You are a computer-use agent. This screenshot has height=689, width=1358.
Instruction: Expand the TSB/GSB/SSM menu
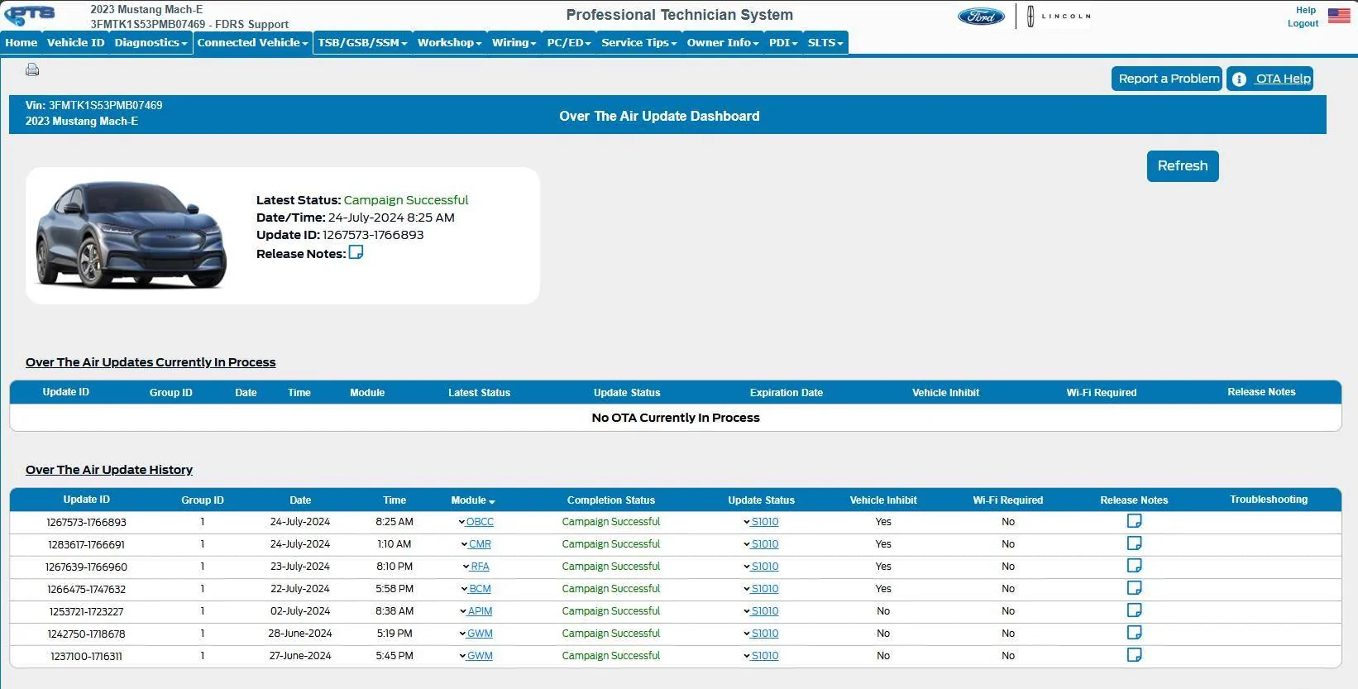tap(362, 42)
